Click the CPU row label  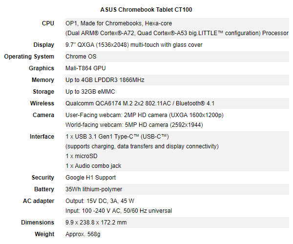tap(48, 23)
